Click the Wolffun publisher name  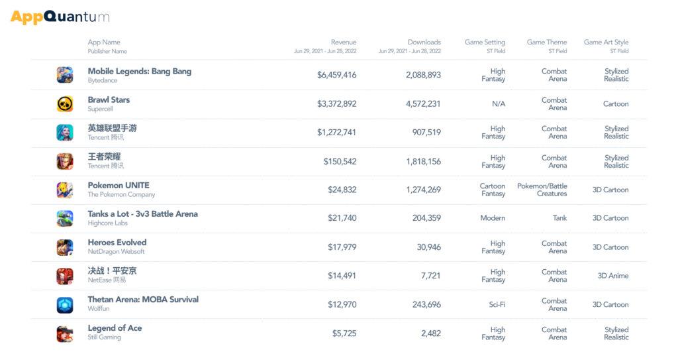pos(99,309)
